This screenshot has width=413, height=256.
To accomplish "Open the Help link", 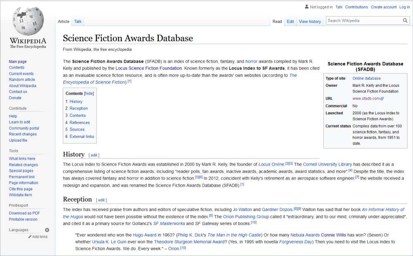I will click(x=13, y=116).
